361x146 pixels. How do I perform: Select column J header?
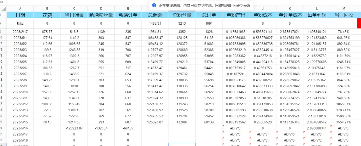pos(263,9)
